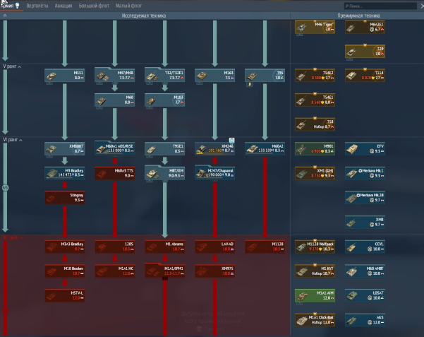Go to the Большой флот tab
This screenshot has width=424, height=337.
click(x=98, y=5)
